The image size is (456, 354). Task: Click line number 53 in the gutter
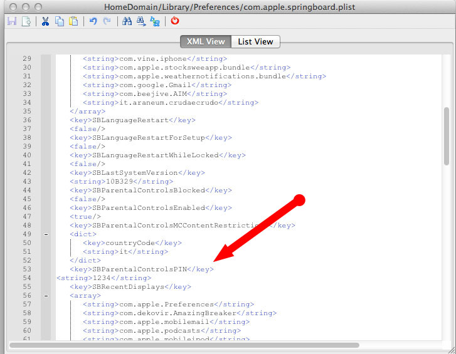click(27, 269)
